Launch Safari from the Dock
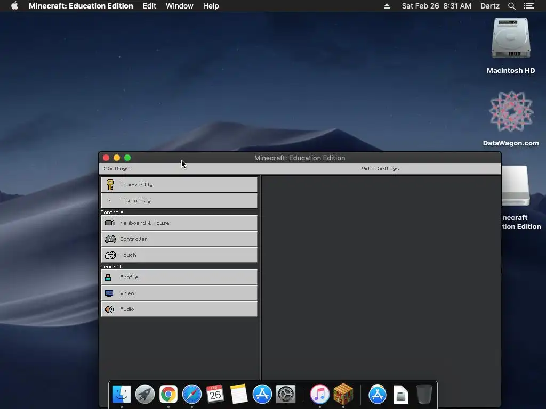 pos(192,394)
